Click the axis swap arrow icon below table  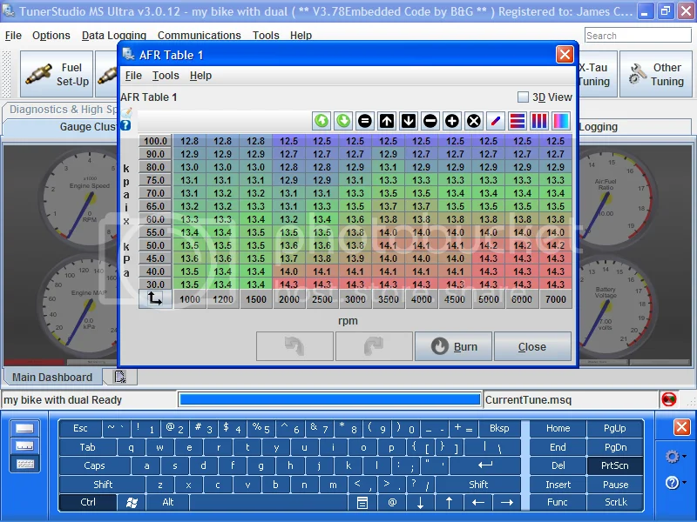[x=155, y=298]
